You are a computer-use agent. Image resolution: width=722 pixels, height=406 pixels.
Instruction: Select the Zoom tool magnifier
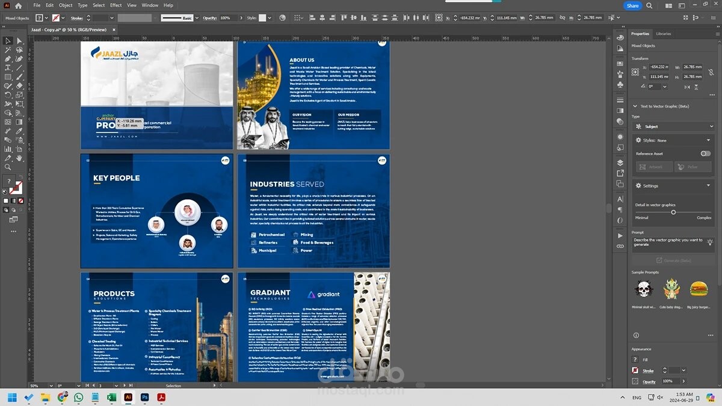click(8, 167)
